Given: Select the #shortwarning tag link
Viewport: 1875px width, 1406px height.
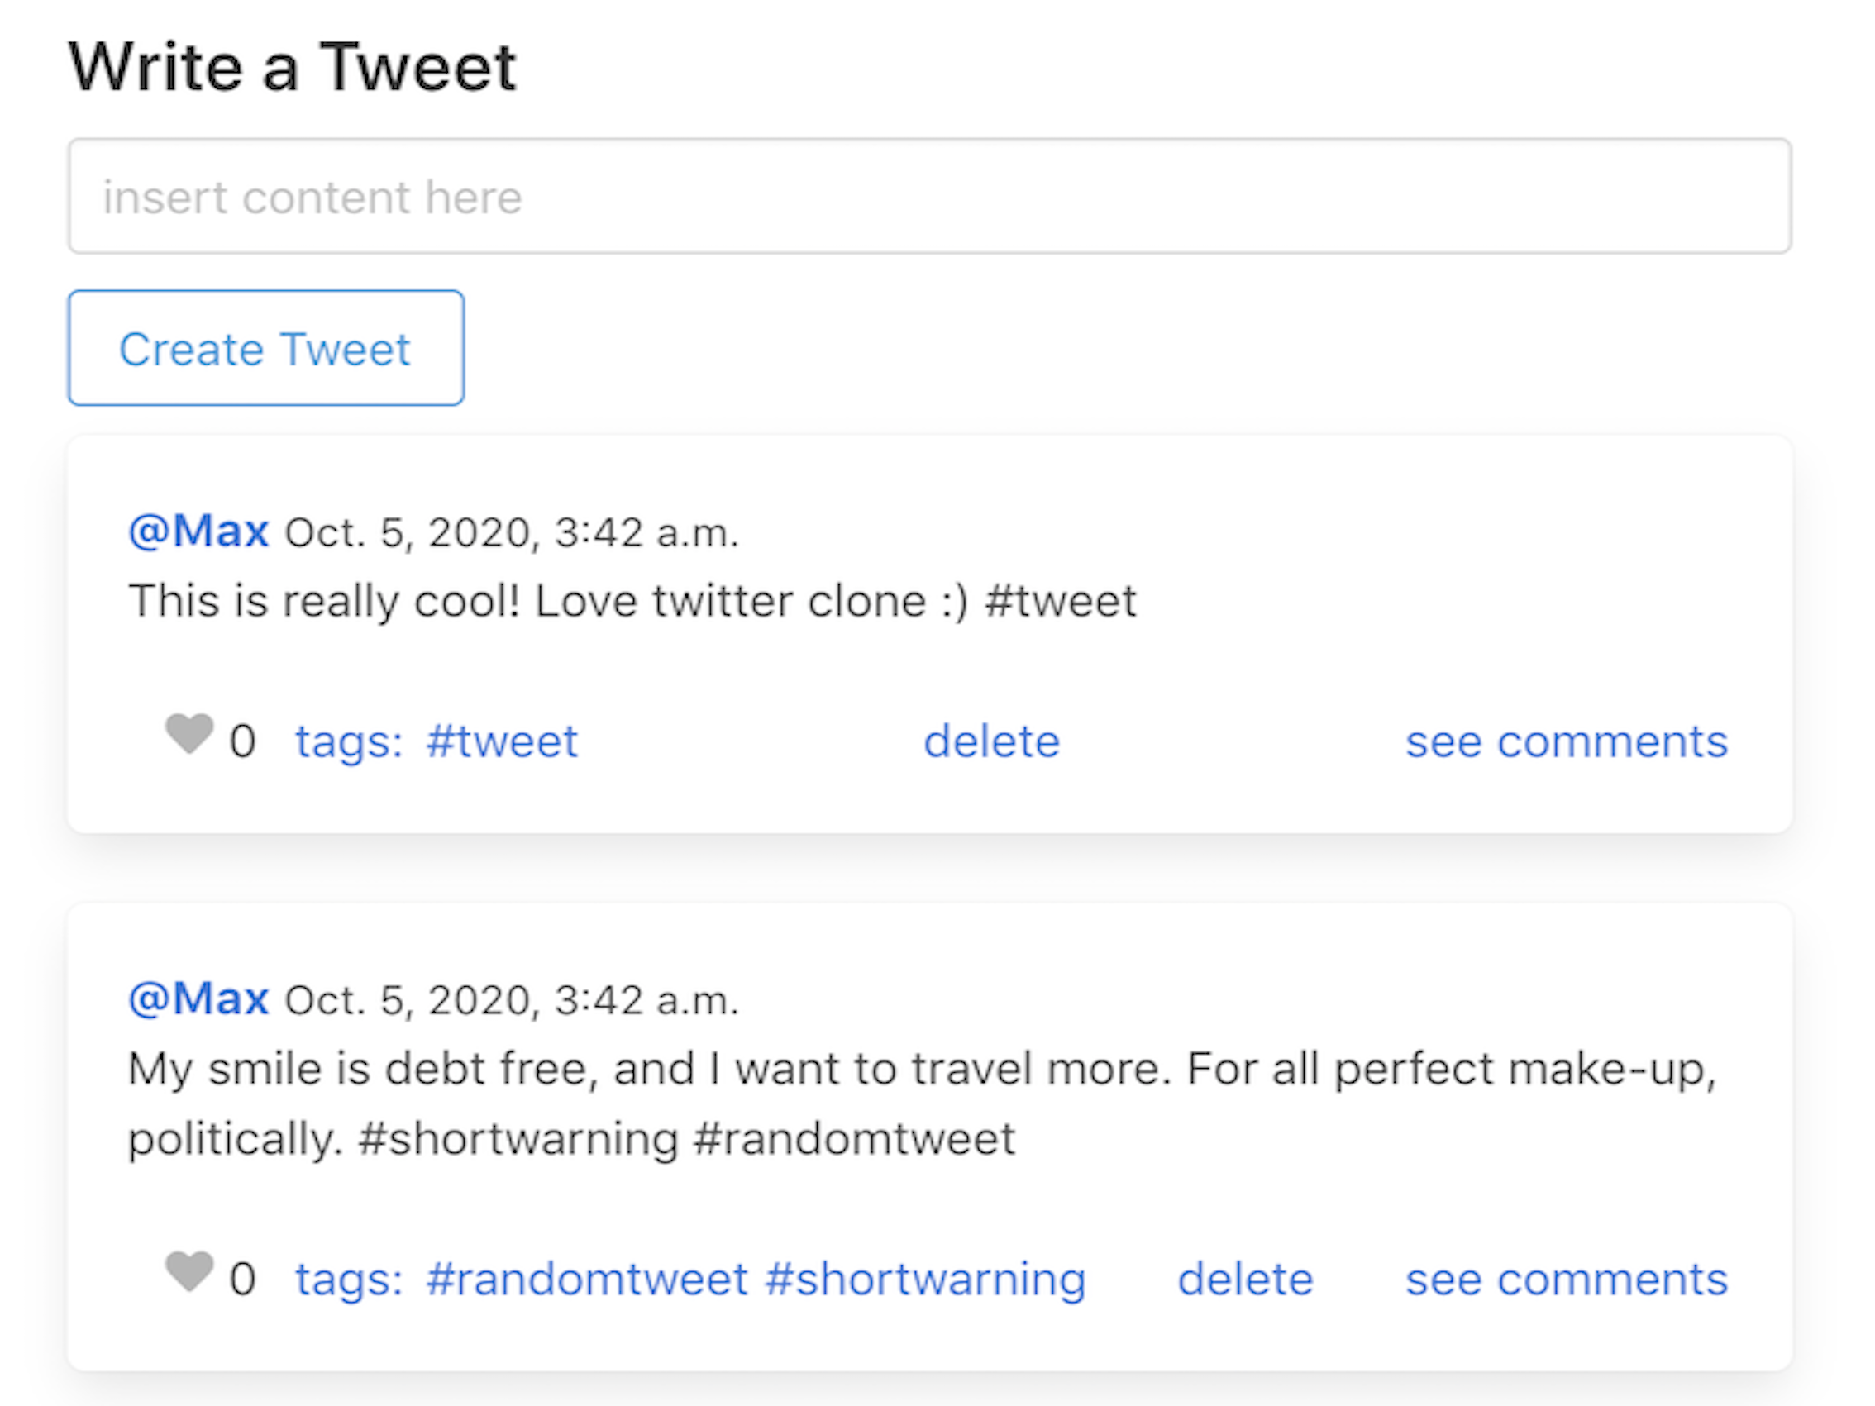Looking at the screenshot, I should [926, 1280].
